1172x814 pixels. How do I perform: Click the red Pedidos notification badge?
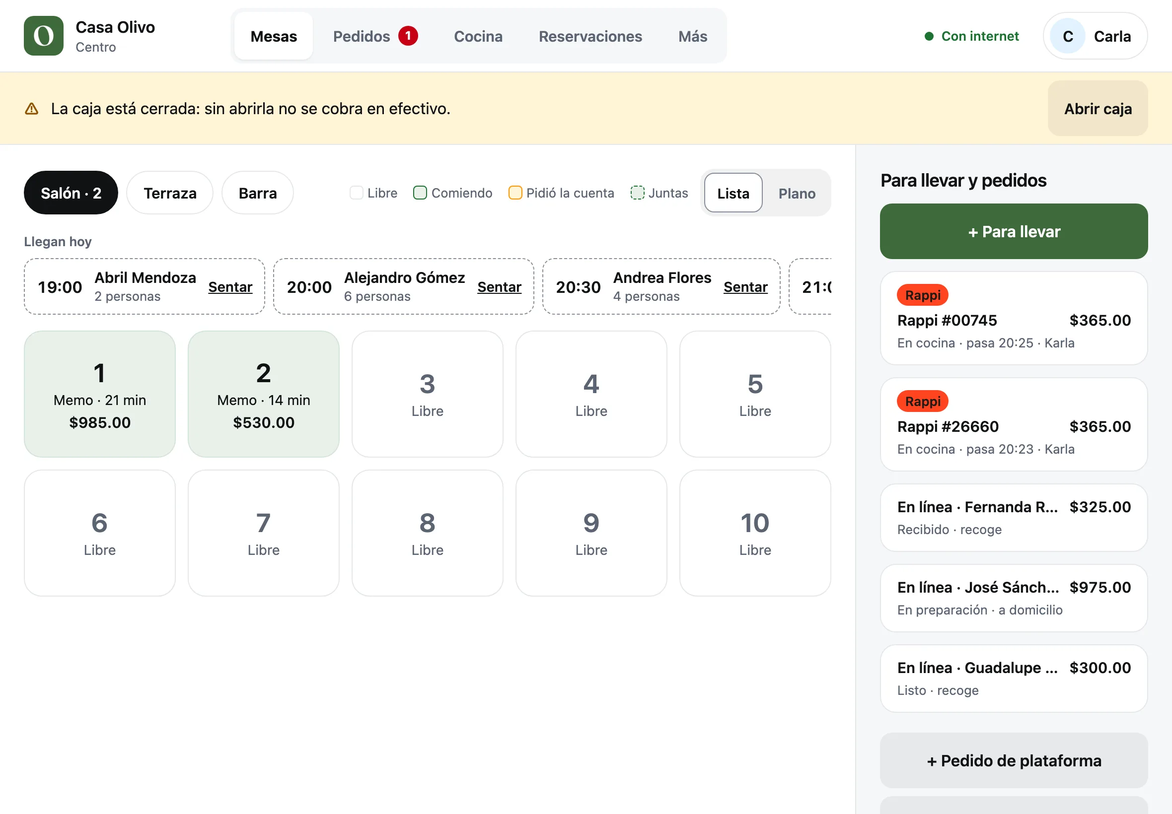pyautogui.click(x=408, y=36)
